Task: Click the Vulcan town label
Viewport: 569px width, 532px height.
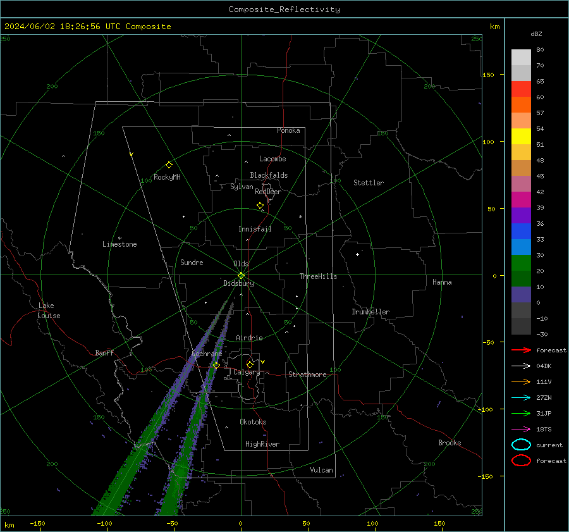Action: 321,470
